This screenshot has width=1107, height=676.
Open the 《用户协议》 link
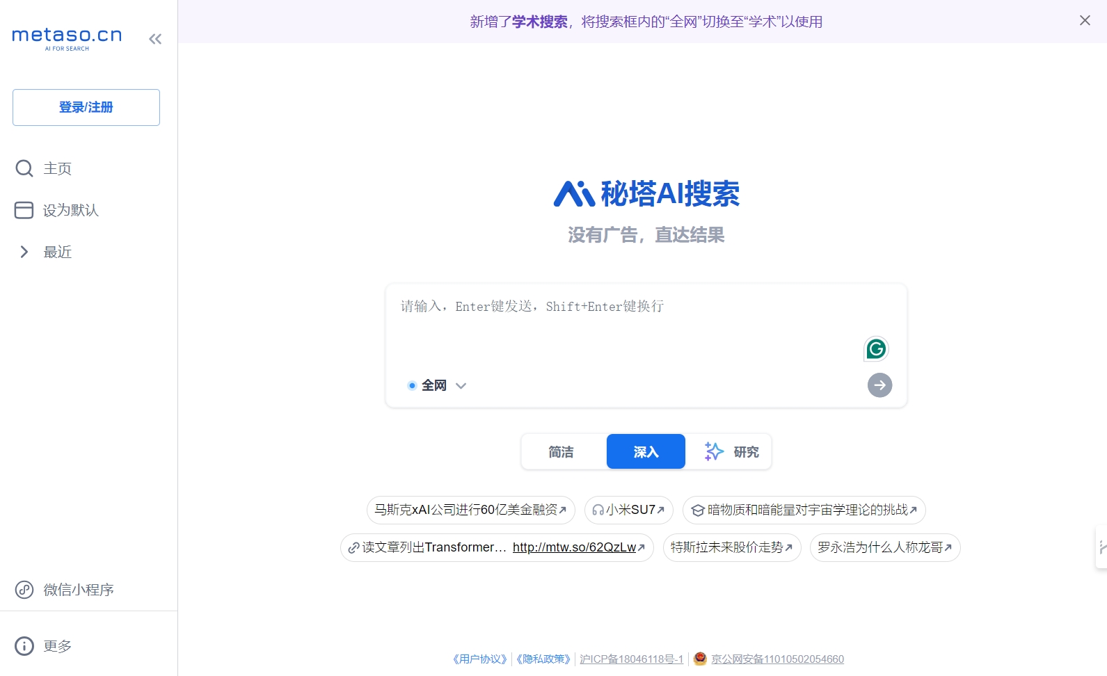(479, 659)
